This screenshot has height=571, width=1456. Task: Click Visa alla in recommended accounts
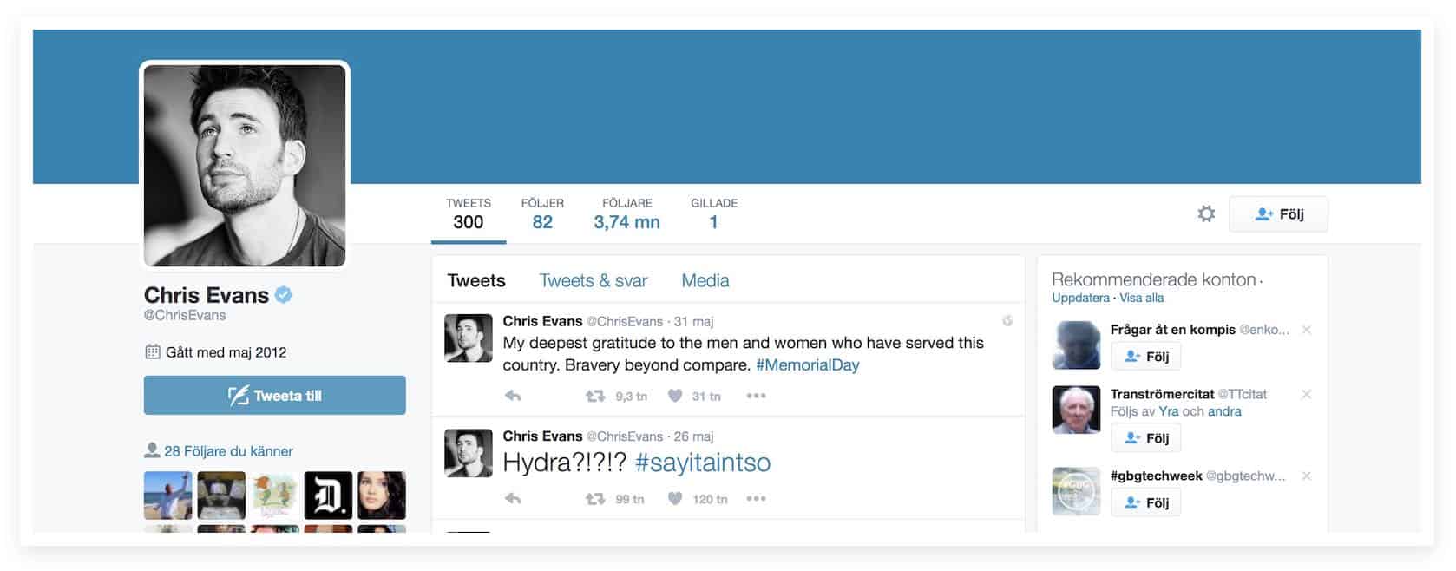1142,298
